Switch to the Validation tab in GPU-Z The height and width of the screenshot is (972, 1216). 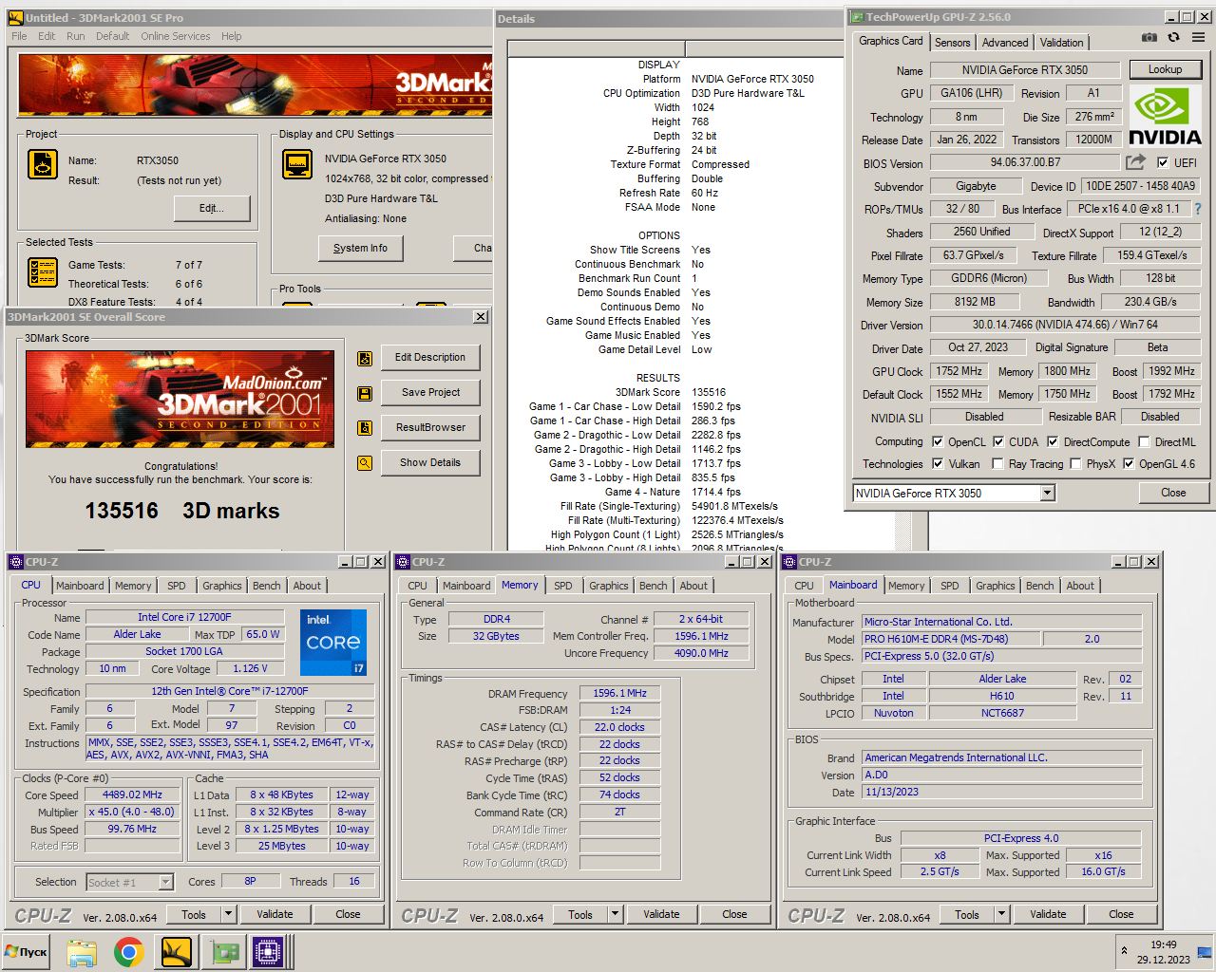click(1061, 43)
